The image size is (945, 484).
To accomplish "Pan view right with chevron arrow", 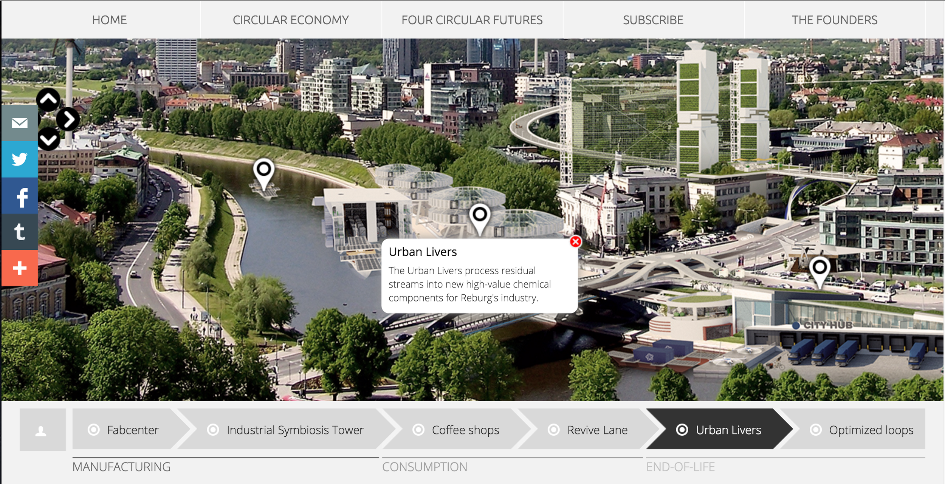I will (x=68, y=119).
